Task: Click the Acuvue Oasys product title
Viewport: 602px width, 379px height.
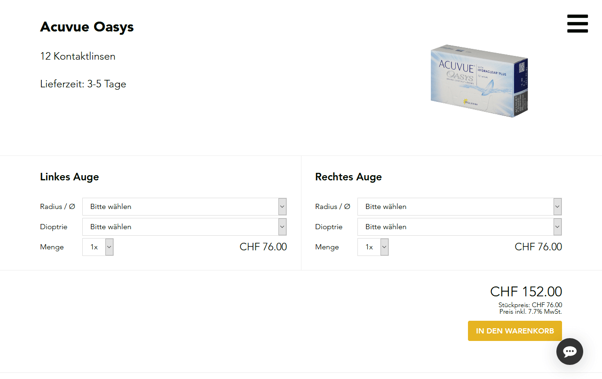Action: coord(87,27)
